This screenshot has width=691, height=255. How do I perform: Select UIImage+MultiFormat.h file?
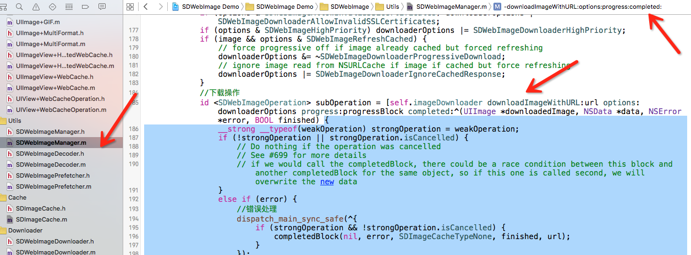tap(50, 33)
